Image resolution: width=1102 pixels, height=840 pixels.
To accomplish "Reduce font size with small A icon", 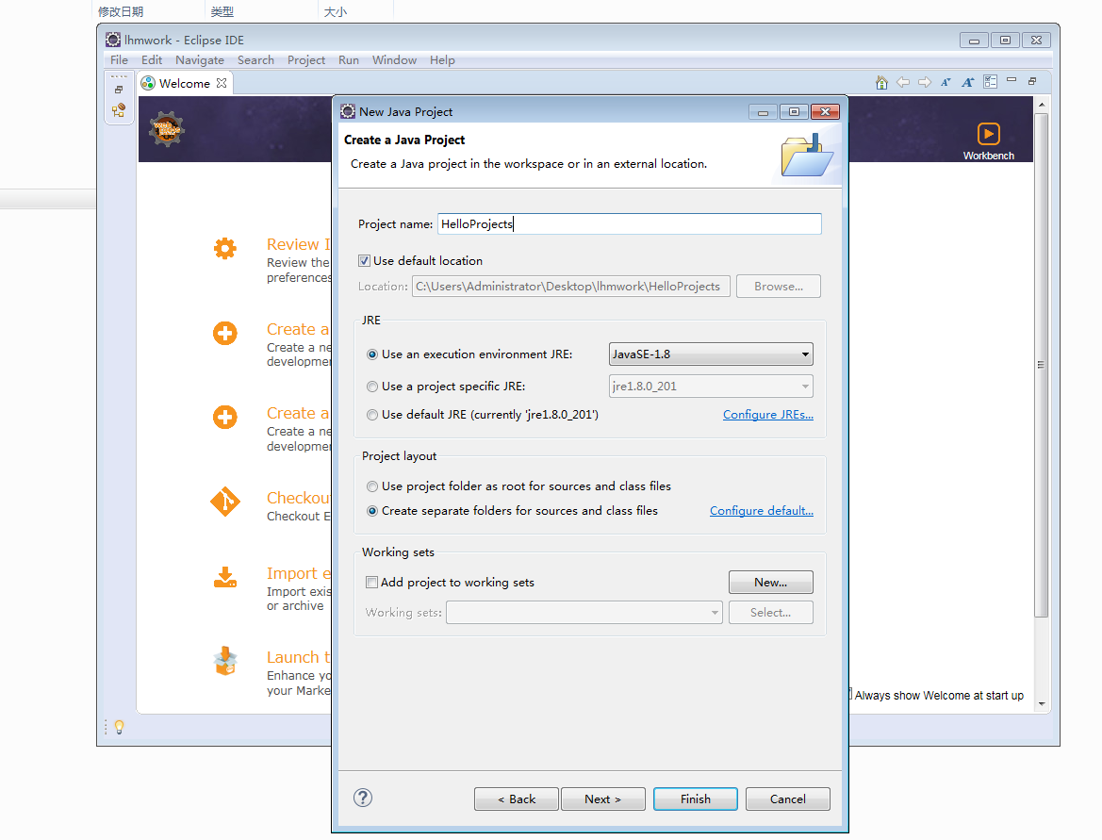I will 946,83.
